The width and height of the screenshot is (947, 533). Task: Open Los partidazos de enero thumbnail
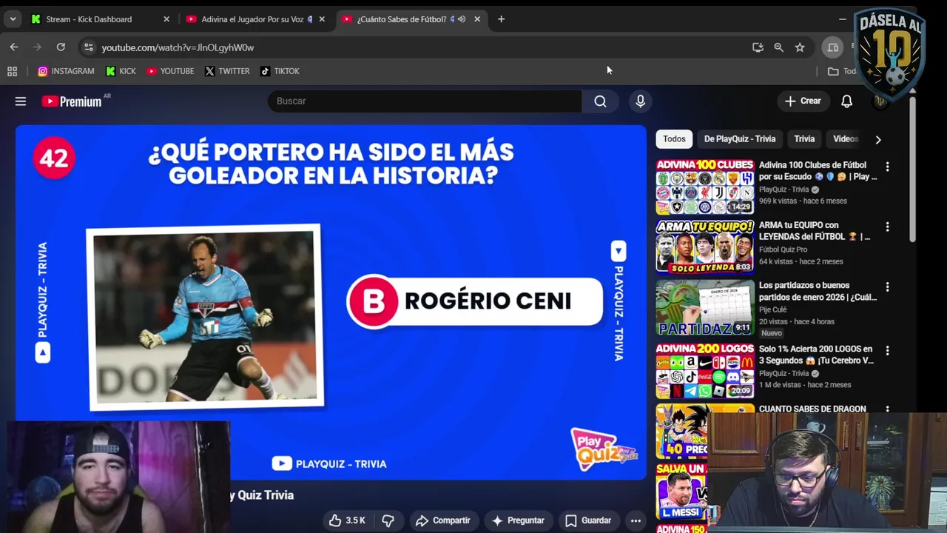pos(705,307)
